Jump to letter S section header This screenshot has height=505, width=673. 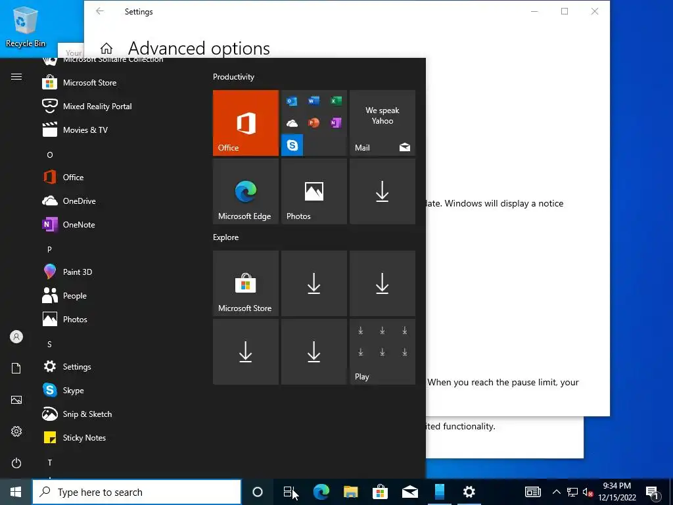50,344
